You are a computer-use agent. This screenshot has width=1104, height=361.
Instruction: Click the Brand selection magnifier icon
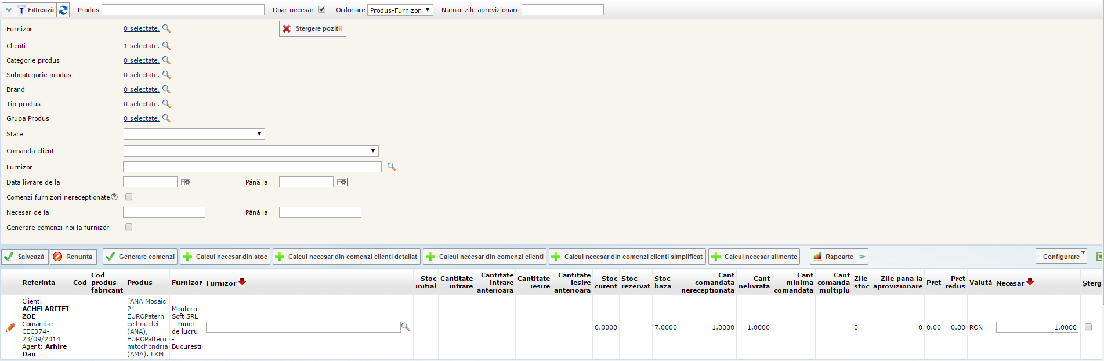166,89
